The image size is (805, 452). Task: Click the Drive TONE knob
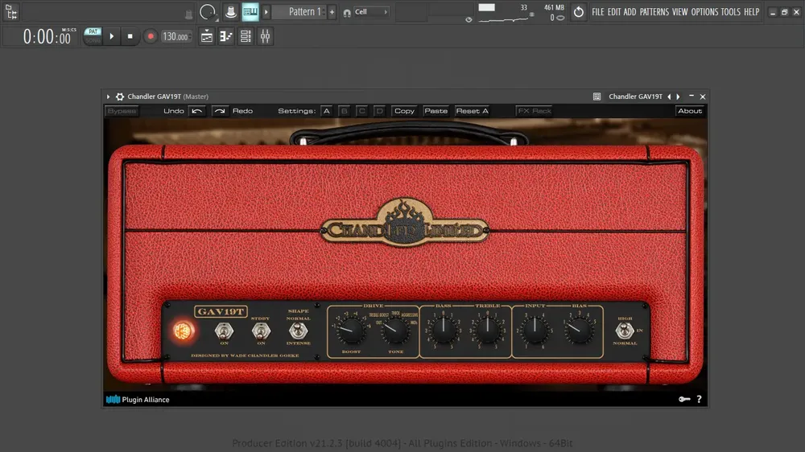395,331
